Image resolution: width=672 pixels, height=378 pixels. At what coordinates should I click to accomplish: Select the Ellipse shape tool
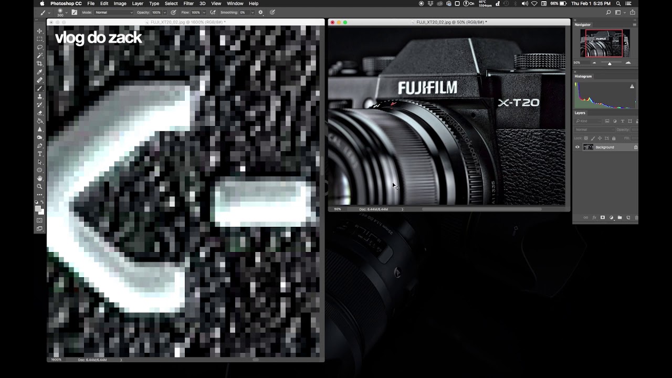[39, 170]
